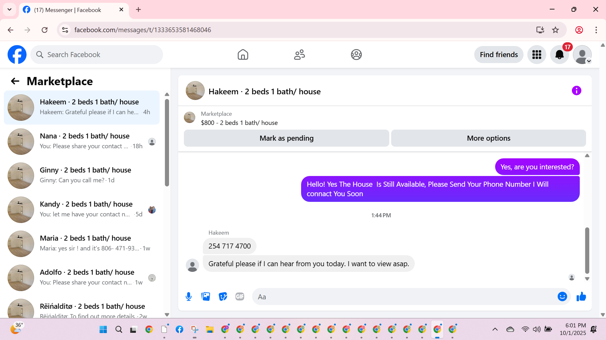Click the $800 listing thumbnail under Marketplace
The image size is (606, 340).
pos(190,117)
